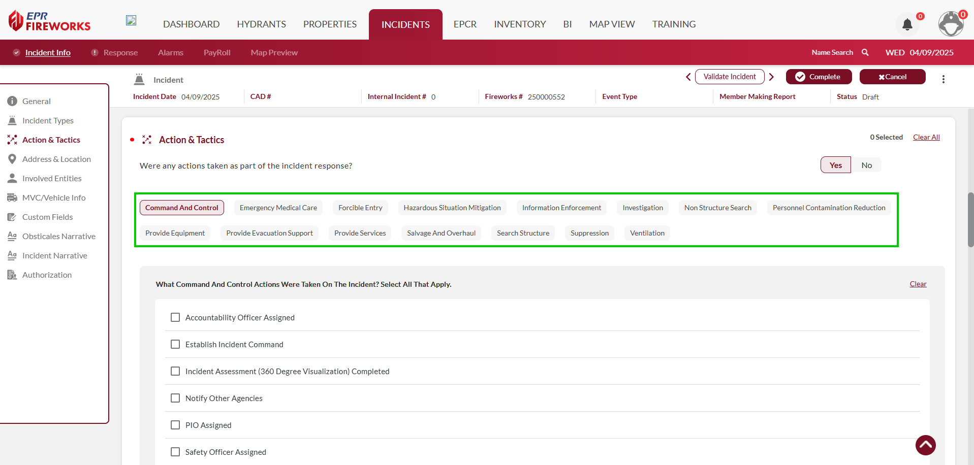974x465 pixels.
Task: Open the three-dot more options menu
Action: point(943,79)
